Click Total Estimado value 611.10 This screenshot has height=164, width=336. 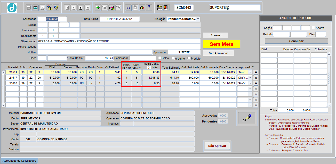point(170,78)
